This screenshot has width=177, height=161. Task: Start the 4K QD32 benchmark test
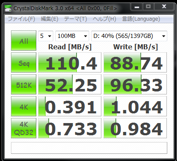click(24, 128)
